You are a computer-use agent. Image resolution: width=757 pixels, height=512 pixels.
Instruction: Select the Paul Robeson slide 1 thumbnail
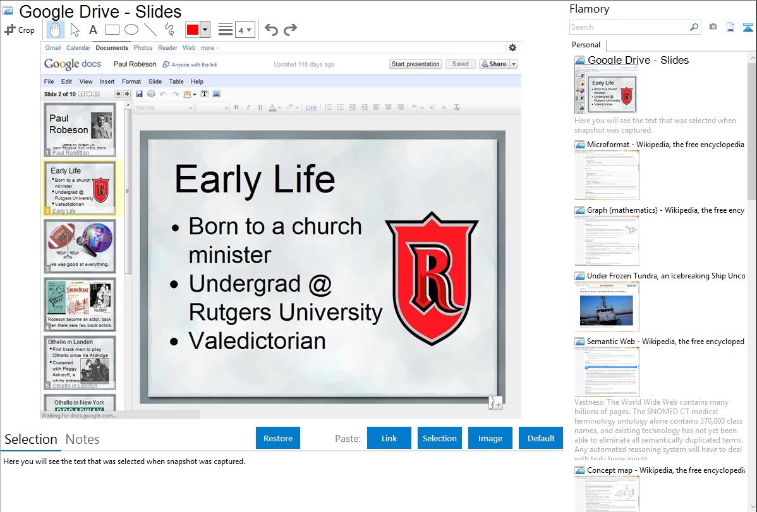tap(80, 129)
